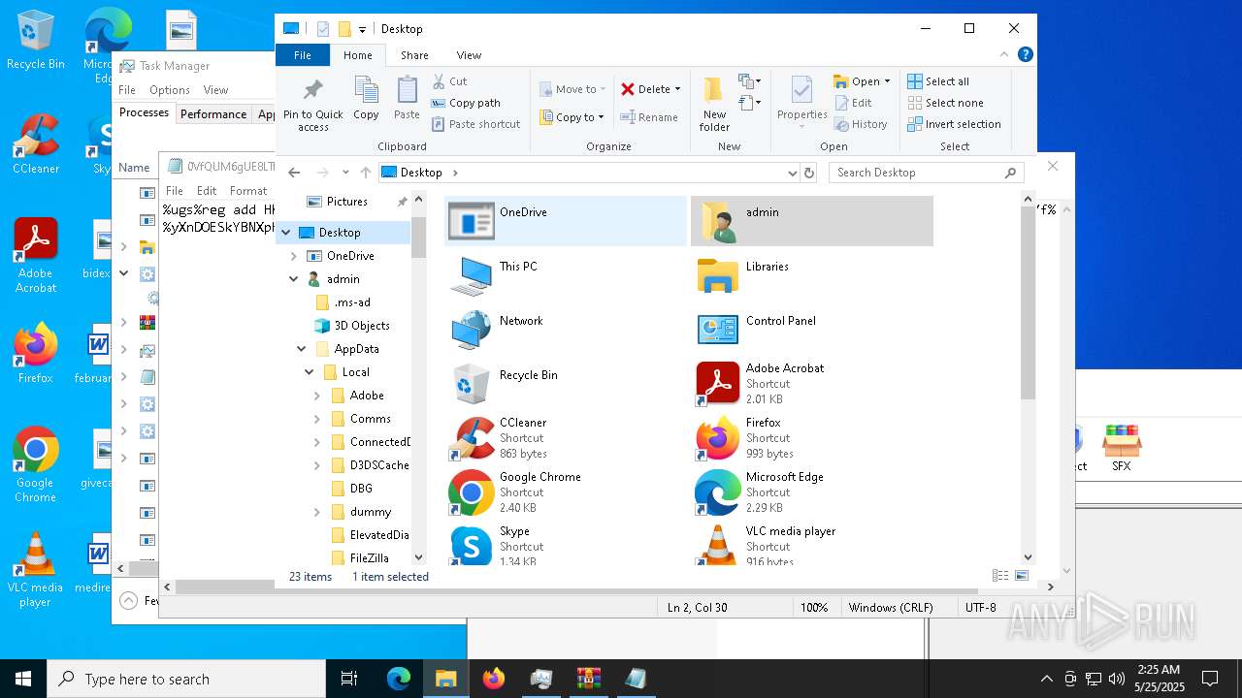Select Google Chrome shortcut in list

click(566, 492)
